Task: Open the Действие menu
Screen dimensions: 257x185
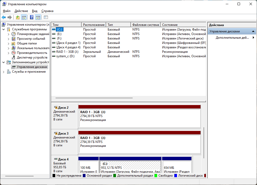Action: coord(21,11)
